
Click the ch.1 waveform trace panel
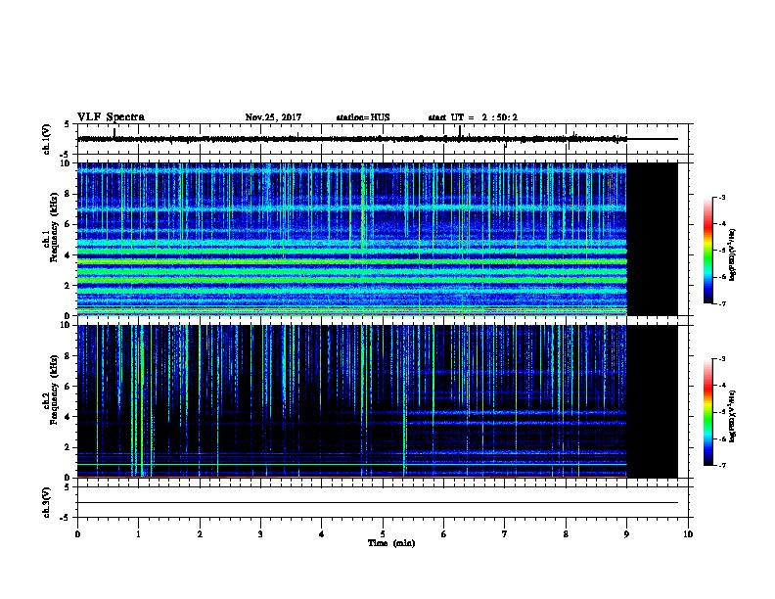coord(383,139)
